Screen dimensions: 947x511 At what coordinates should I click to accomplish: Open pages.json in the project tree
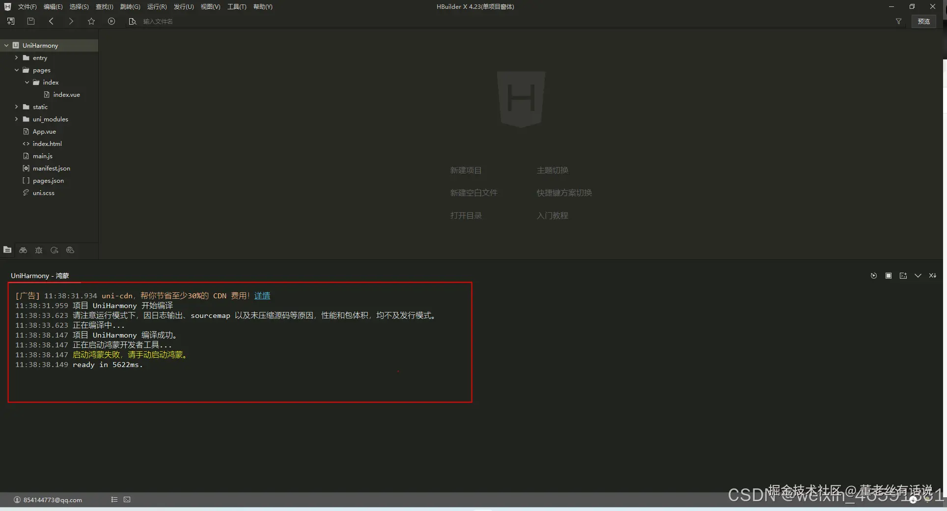tap(49, 180)
